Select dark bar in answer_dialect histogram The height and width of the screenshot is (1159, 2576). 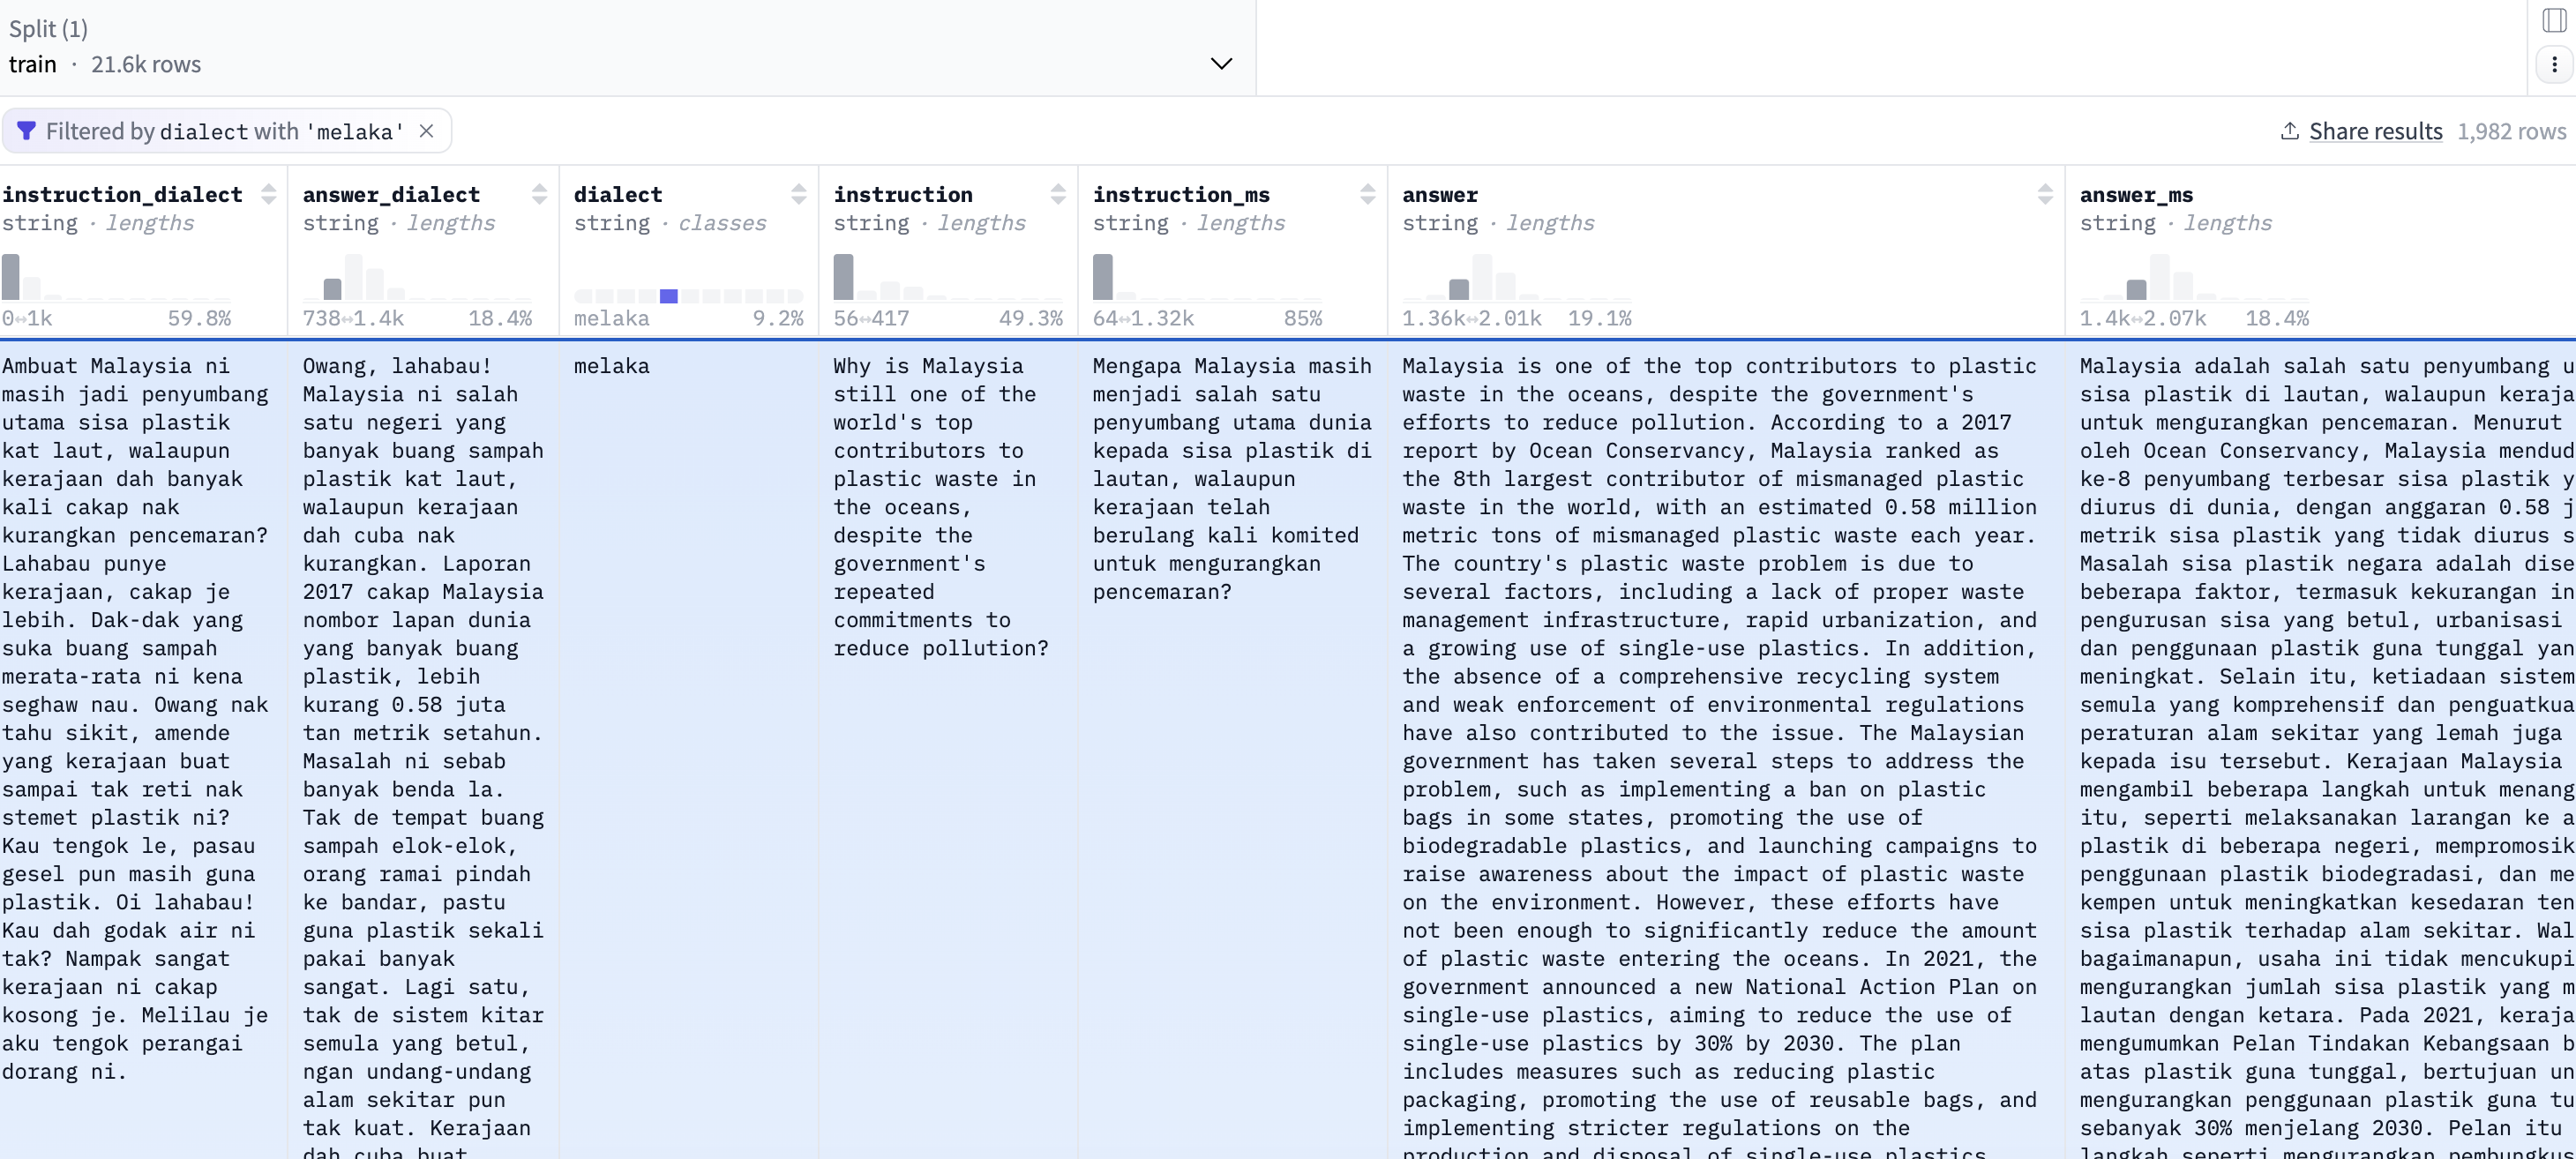coord(333,289)
